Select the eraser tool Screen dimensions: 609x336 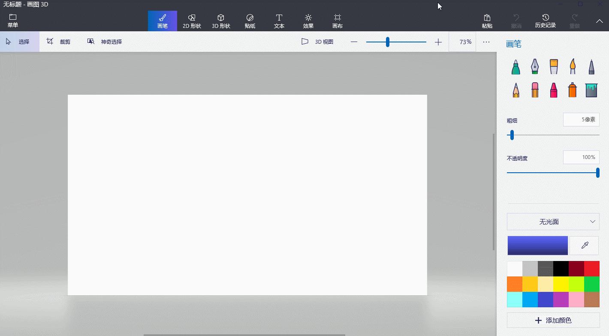pyautogui.click(x=535, y=90)
